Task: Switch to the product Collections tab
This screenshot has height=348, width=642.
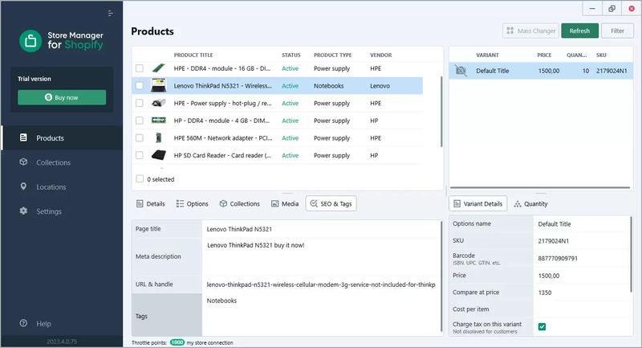Action: coord(239,203)
